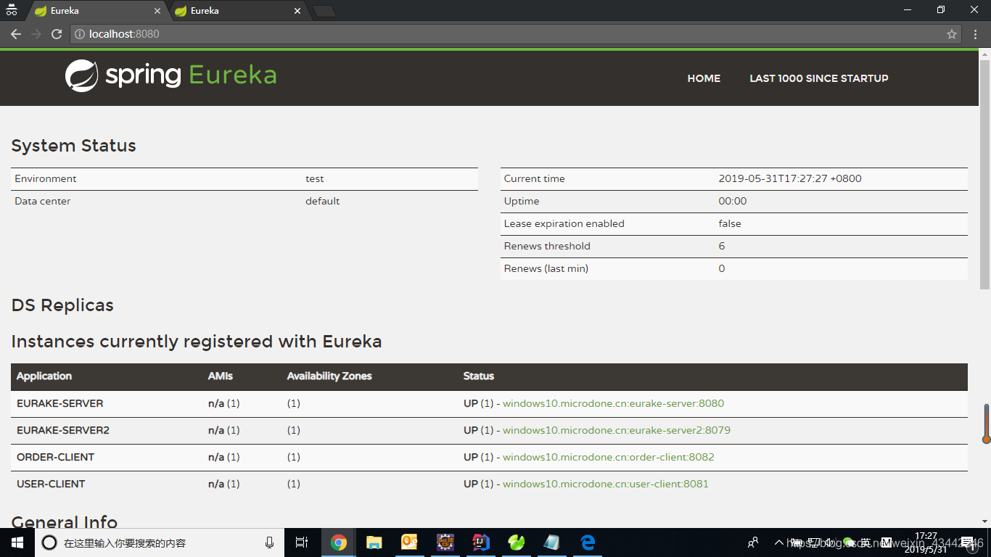Click the Current time value 2019-05-31T17:27:27
This screenshot has height=557, width=991.
pyautogui.click(x=790, y=178)
